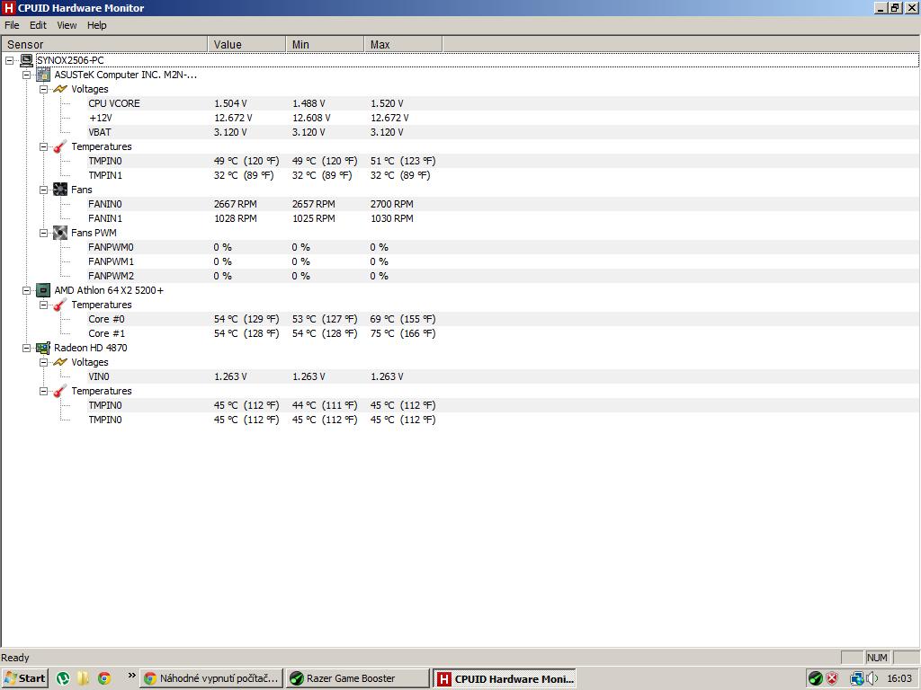Click the green Razer tray icon
The height and width of the screenshot is (690, 921).
[815, 678]
